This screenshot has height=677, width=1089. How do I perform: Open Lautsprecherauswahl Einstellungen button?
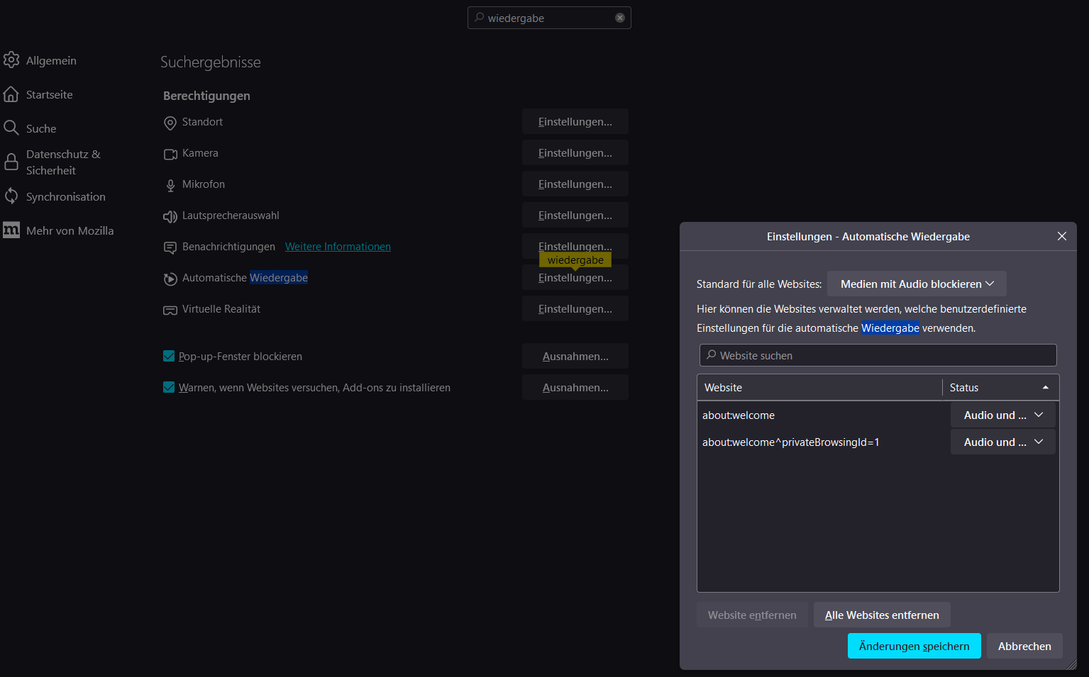coord(575,215)
